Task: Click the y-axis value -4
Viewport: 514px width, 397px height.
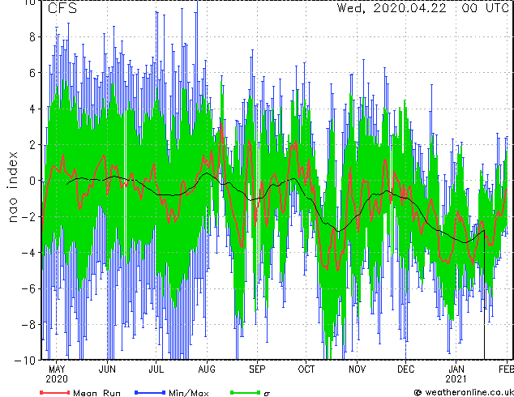Action: 28,253
